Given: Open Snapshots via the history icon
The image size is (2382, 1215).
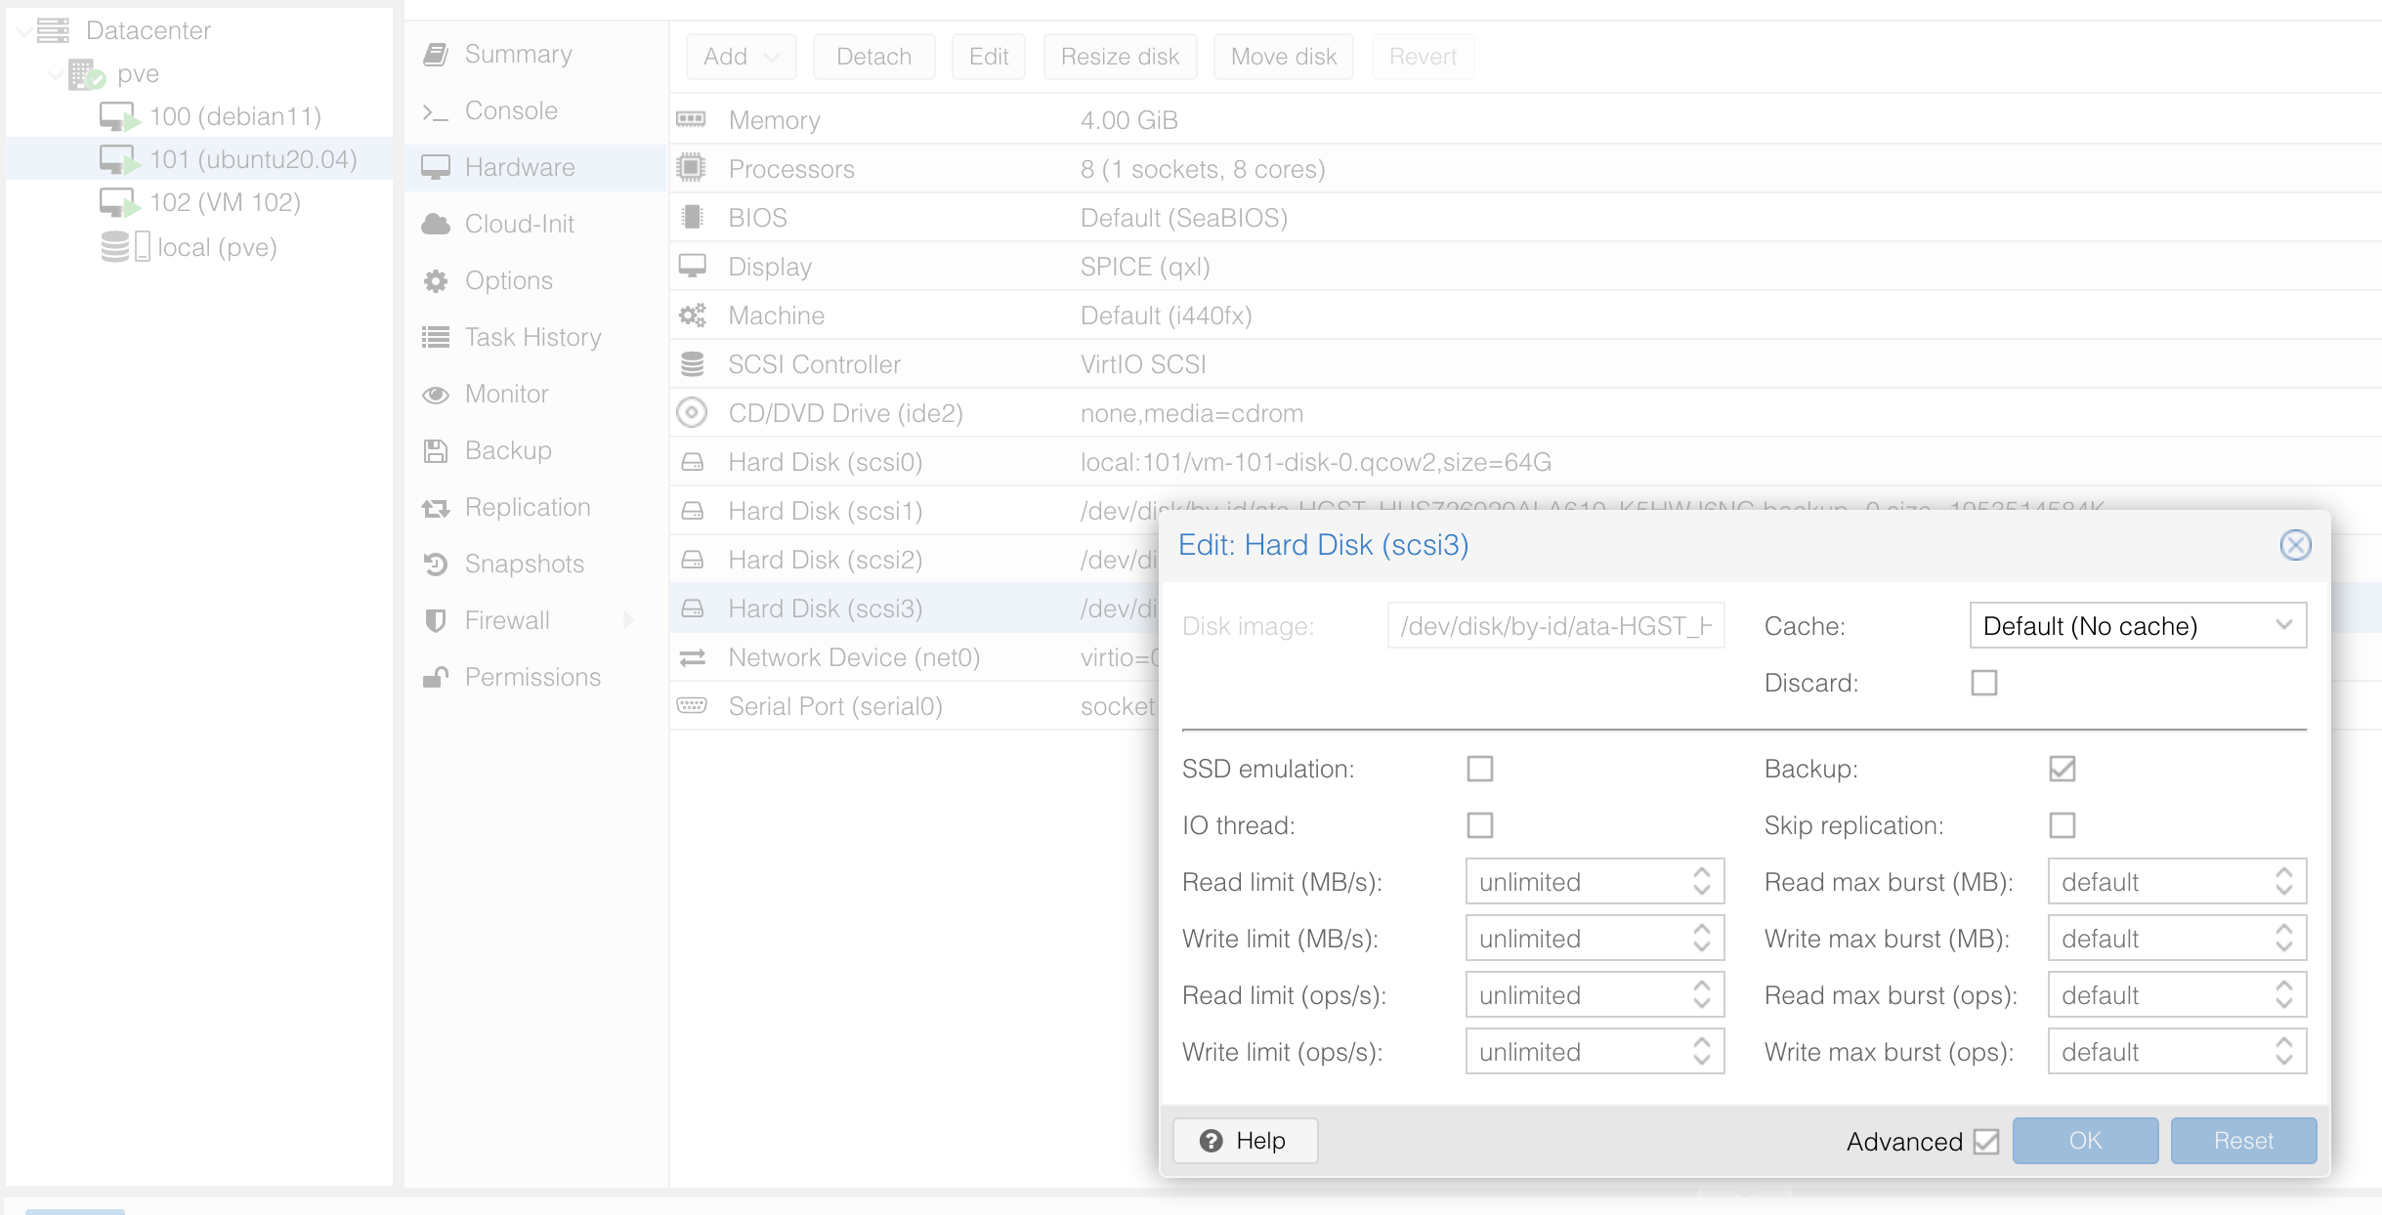Looking at the screenshot, I should tap(437, 564).
